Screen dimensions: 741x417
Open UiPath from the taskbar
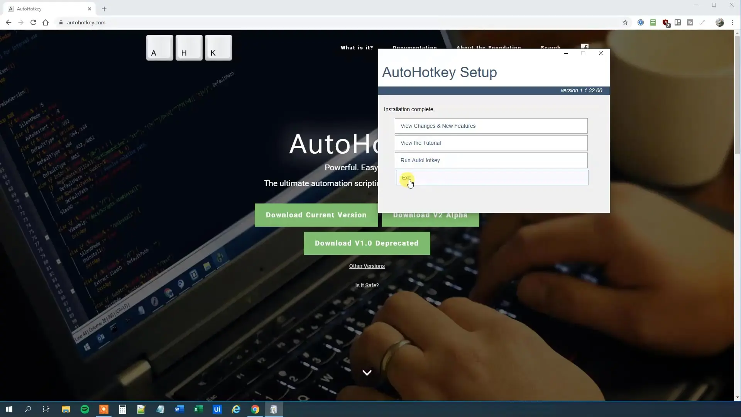pos(217,409)
